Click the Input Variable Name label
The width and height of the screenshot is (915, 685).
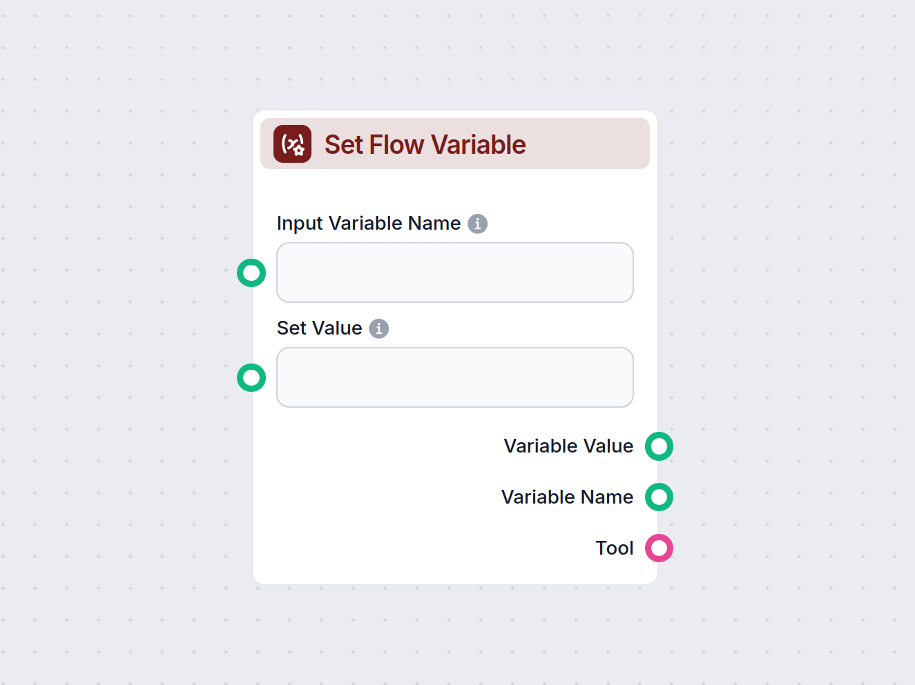click(369, 224)
